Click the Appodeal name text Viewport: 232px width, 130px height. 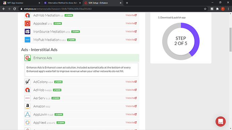(40, 24)
